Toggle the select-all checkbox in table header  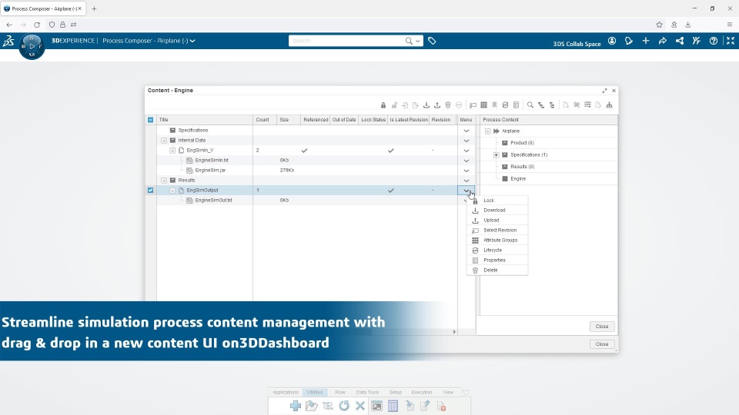click(x=150, y=120)
